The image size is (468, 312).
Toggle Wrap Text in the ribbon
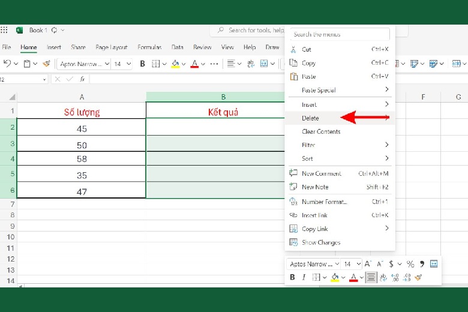(250, 64)
